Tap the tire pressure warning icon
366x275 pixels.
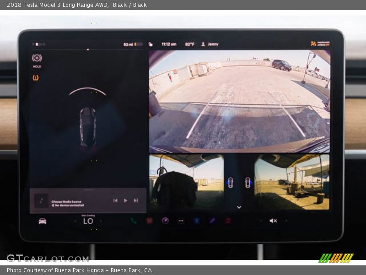(36, 77)
